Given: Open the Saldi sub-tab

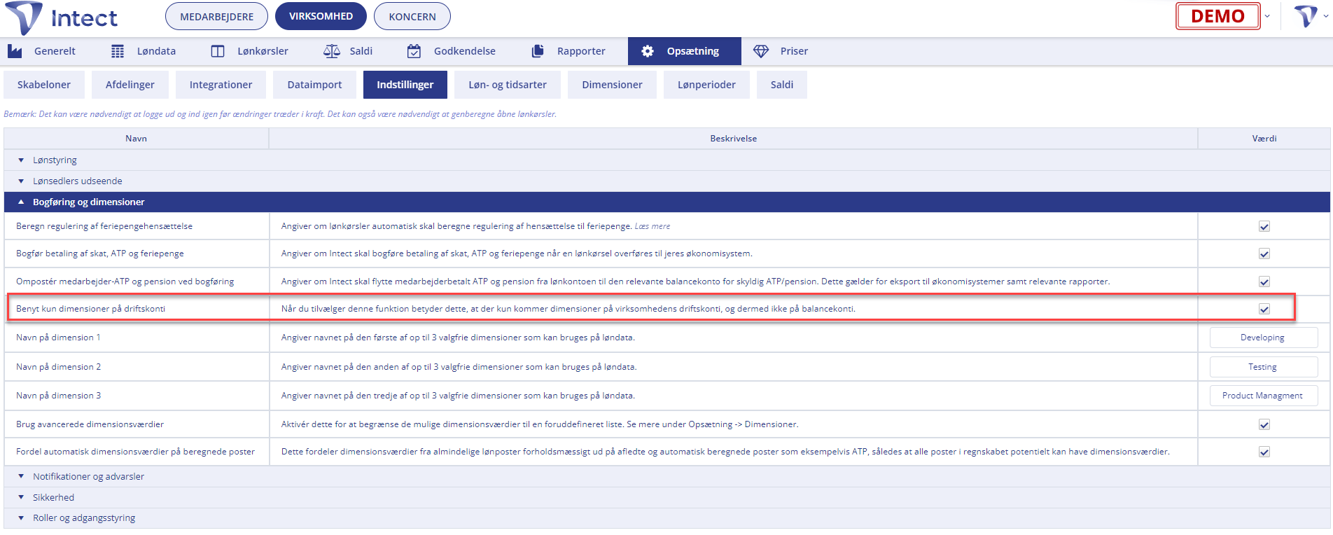Looking at the screenshot, I should coord(782,85).
